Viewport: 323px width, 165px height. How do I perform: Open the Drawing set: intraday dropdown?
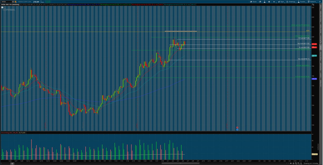pyautogui.click(x=311, y=163)
